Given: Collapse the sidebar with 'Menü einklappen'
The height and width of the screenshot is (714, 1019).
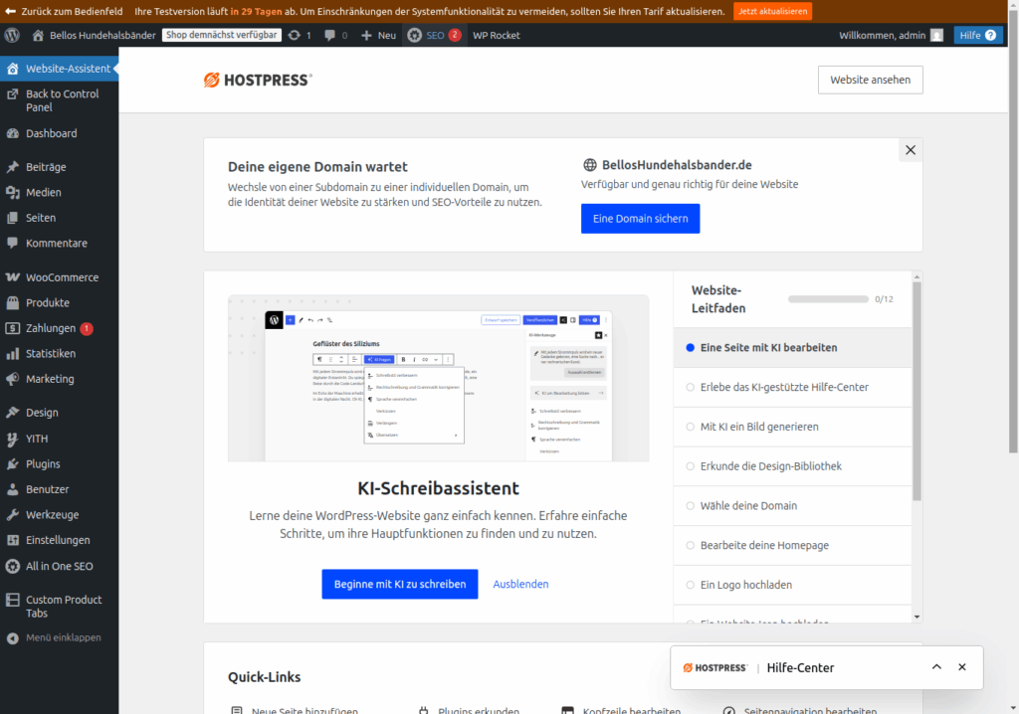Looking at the screenshot, I should pos(62,637).
